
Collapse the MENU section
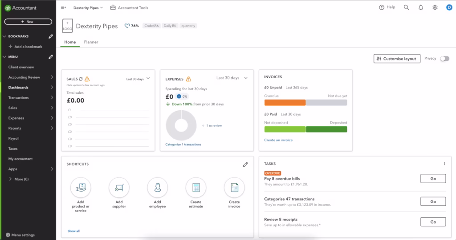click(4, 57)
